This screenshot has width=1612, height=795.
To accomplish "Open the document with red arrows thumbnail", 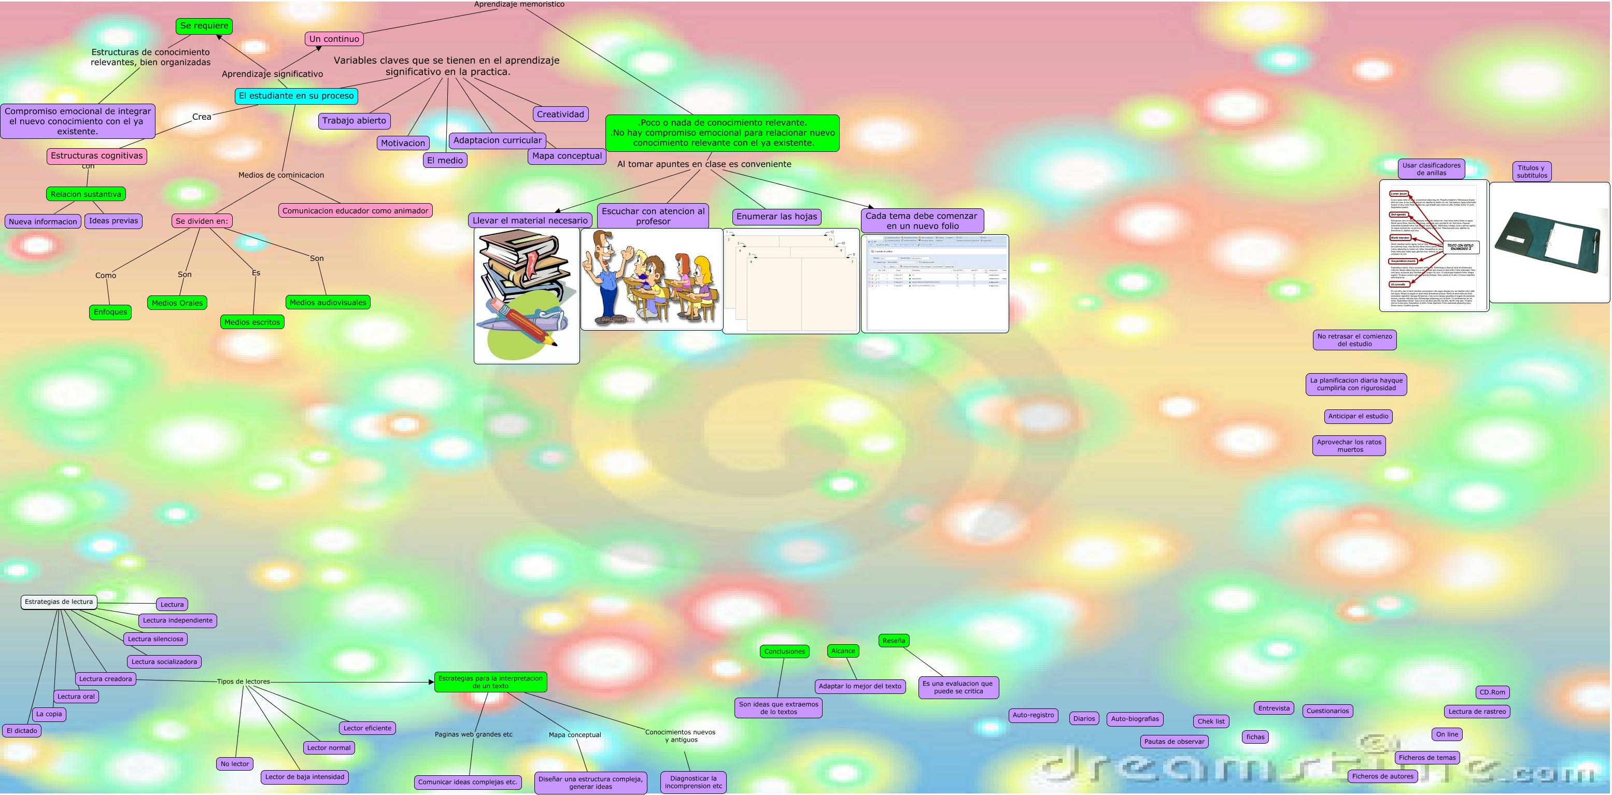I will tap(1434, 246).
